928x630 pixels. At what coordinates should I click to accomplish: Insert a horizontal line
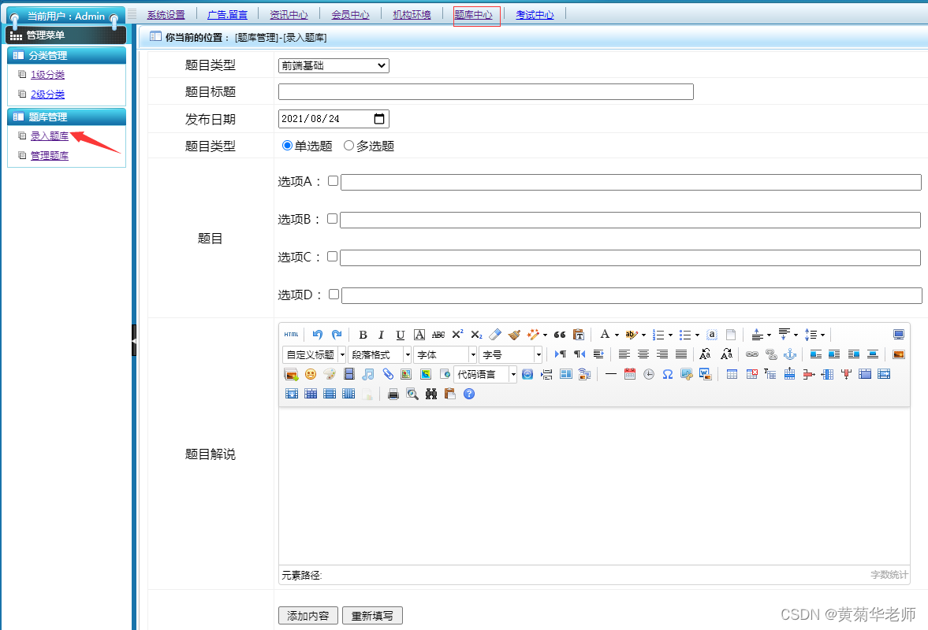(611, 374)
